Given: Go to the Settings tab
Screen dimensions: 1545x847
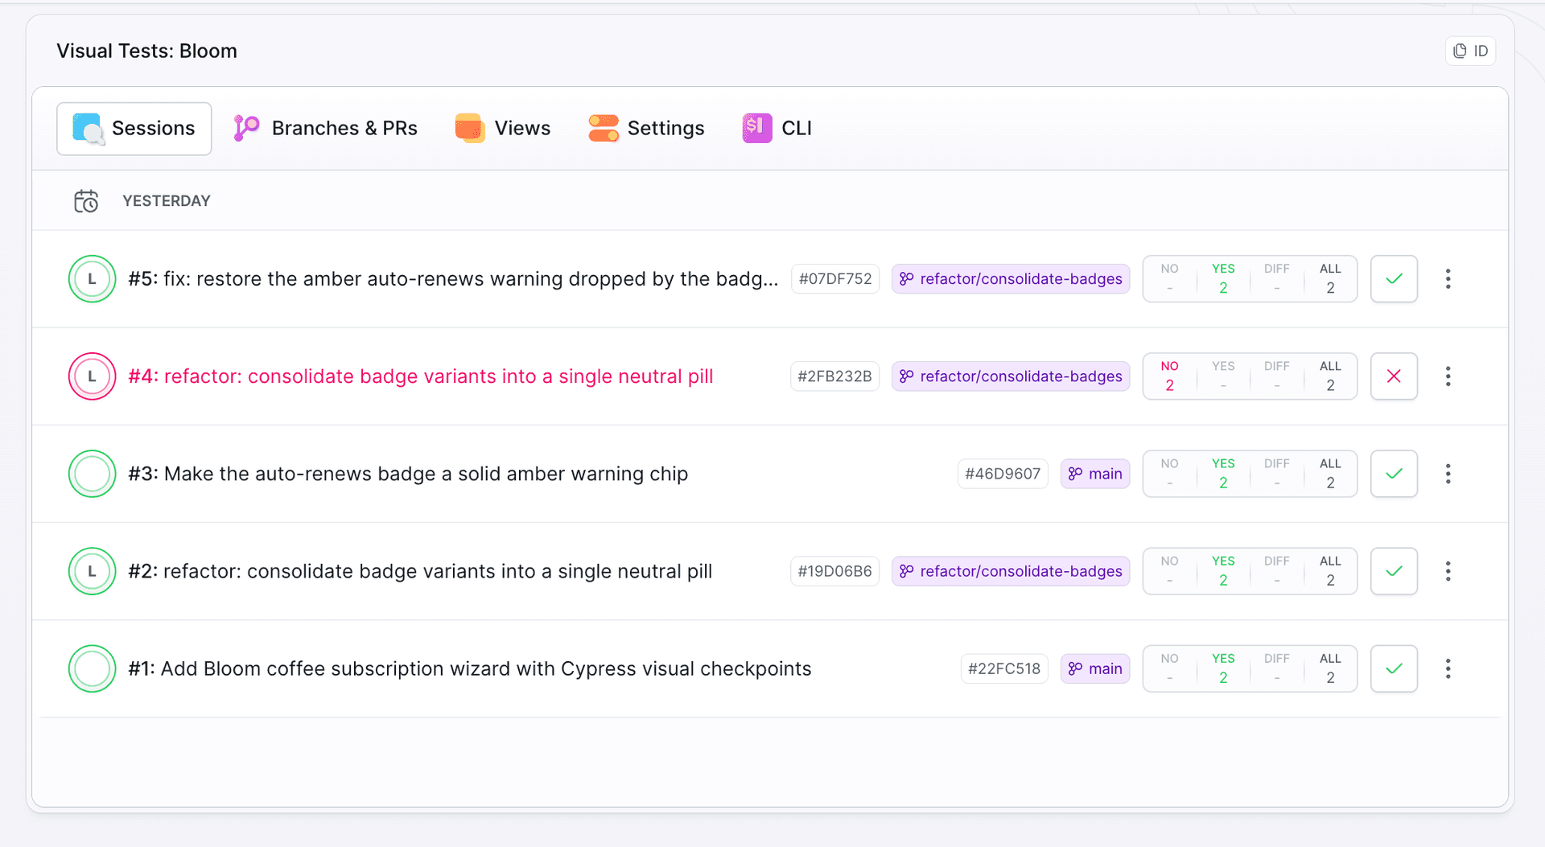Looking at the screenshot, I should pyautogui.click(x=646, y=129).
